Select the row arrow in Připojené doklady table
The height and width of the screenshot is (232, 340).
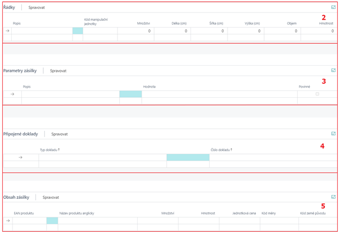[x=21, y=157]
